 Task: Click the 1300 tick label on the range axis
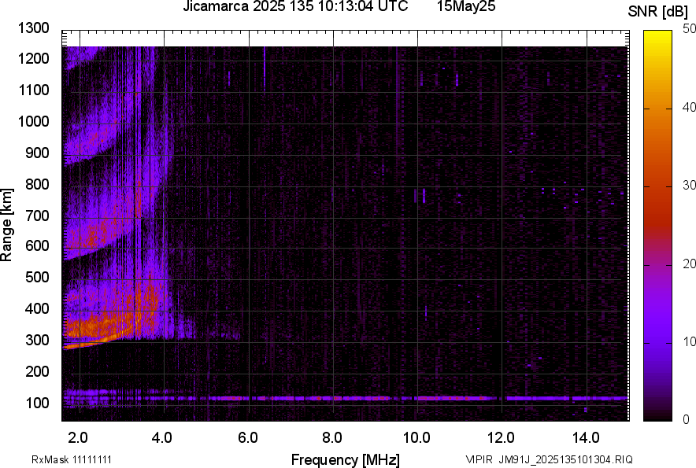(34, 28)
